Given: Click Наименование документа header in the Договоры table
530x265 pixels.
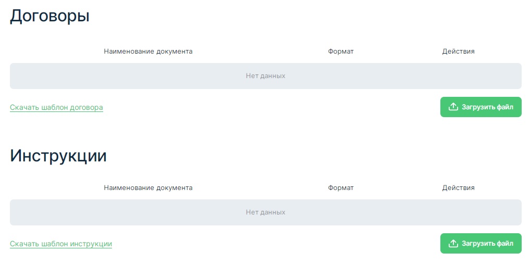Looking at the screenshot, I should tap(148, 52).
